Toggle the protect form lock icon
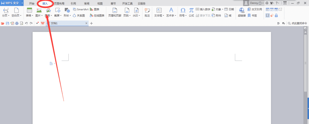 click(x=276, y=15)
